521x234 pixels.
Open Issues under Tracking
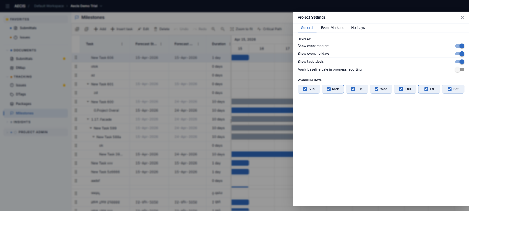pyautogui.click(x=21, y=85)
